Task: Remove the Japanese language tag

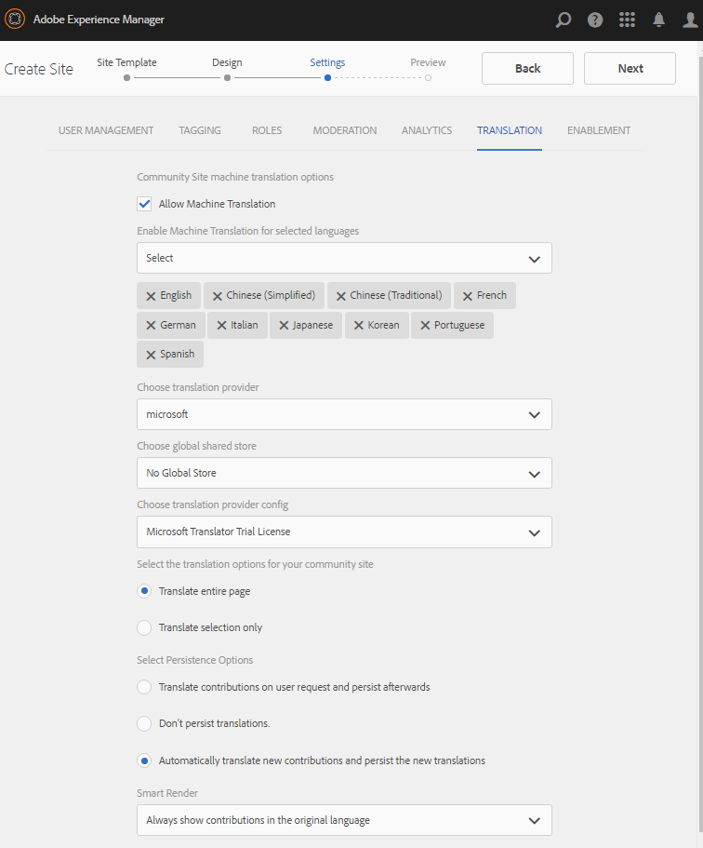Action: (284, 326)
